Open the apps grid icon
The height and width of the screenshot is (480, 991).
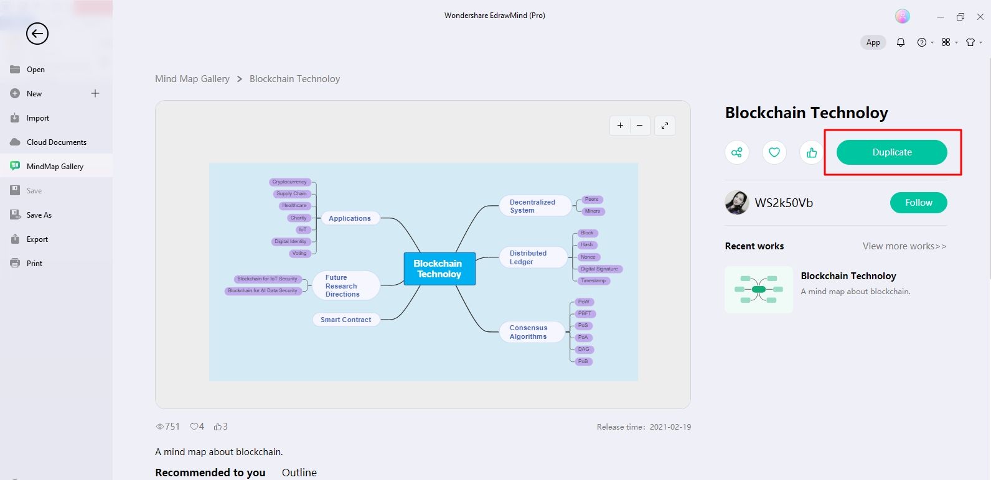[x=946, y=42]
